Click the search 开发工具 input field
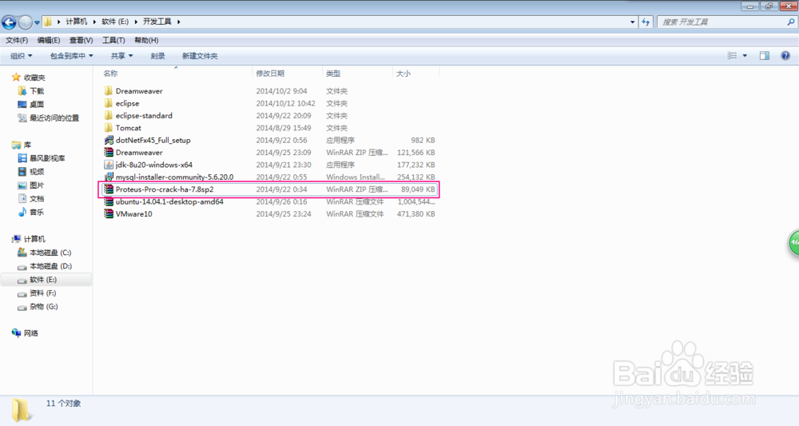This screenshot has width=799, height=426. (x=721, y=22)
